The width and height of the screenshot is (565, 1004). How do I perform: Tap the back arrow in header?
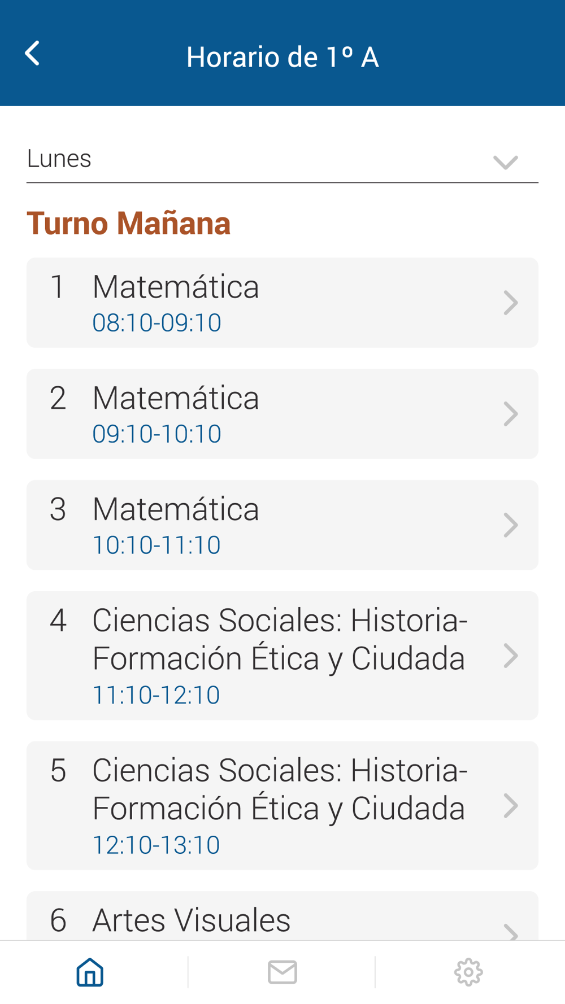click(33, 54)
